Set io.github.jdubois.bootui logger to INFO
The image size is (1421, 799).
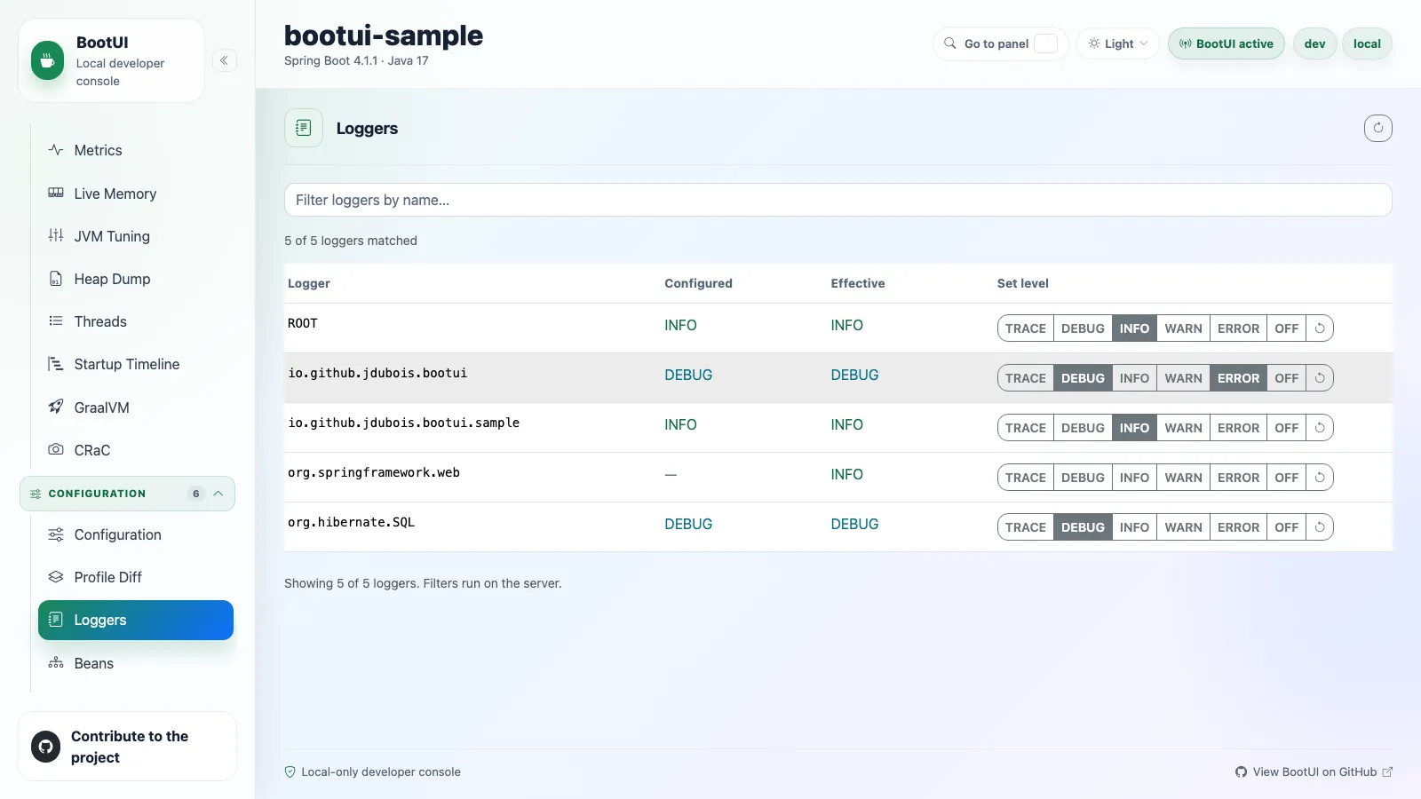[x=1134, y=378]
